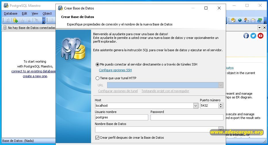Open the View menu

pyautogui.click(x=35, y=13)
